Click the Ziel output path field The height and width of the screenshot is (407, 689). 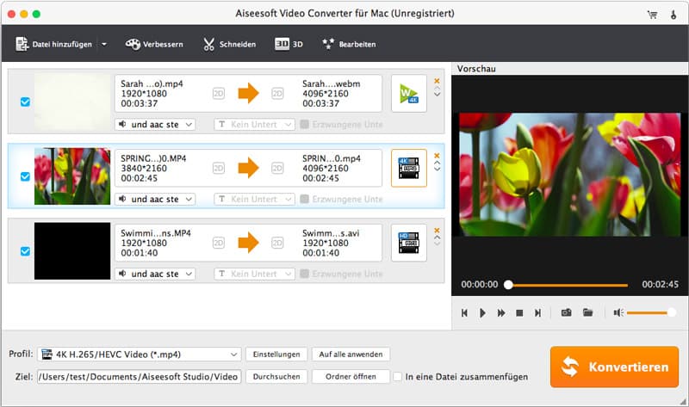tap(140, 376)
